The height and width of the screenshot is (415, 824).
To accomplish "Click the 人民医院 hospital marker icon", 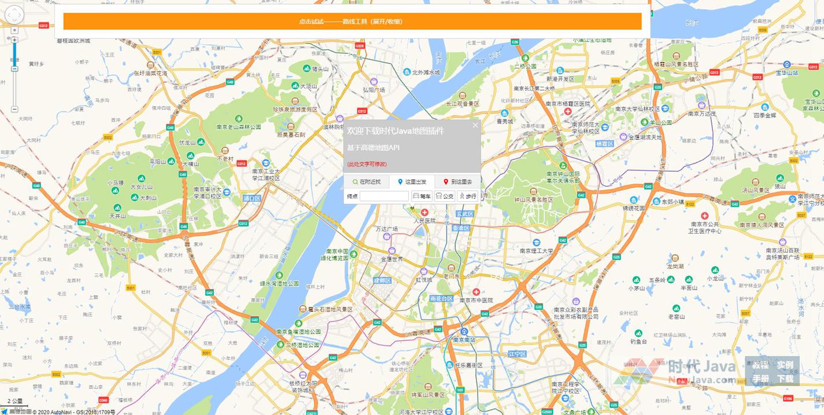I will pyautogui.click(x=424, y=213).
